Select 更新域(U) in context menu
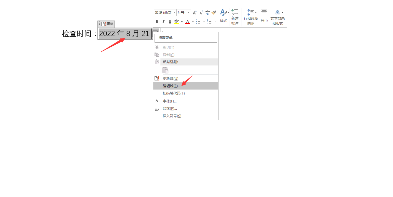Viewport: 393px width, 197px height. [x=186, y=78]
